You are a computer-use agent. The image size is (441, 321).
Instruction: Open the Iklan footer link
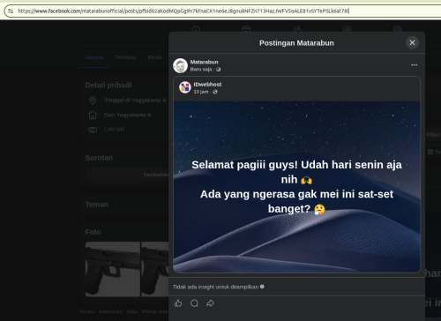132,311
